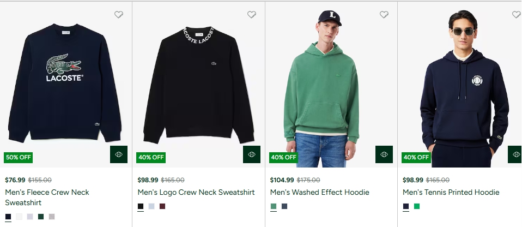Viewport: 522px width, 227px height.
Task: Choose burgundy color for Logo Crew Neck Sweatshirt
Action: point(162,206)
